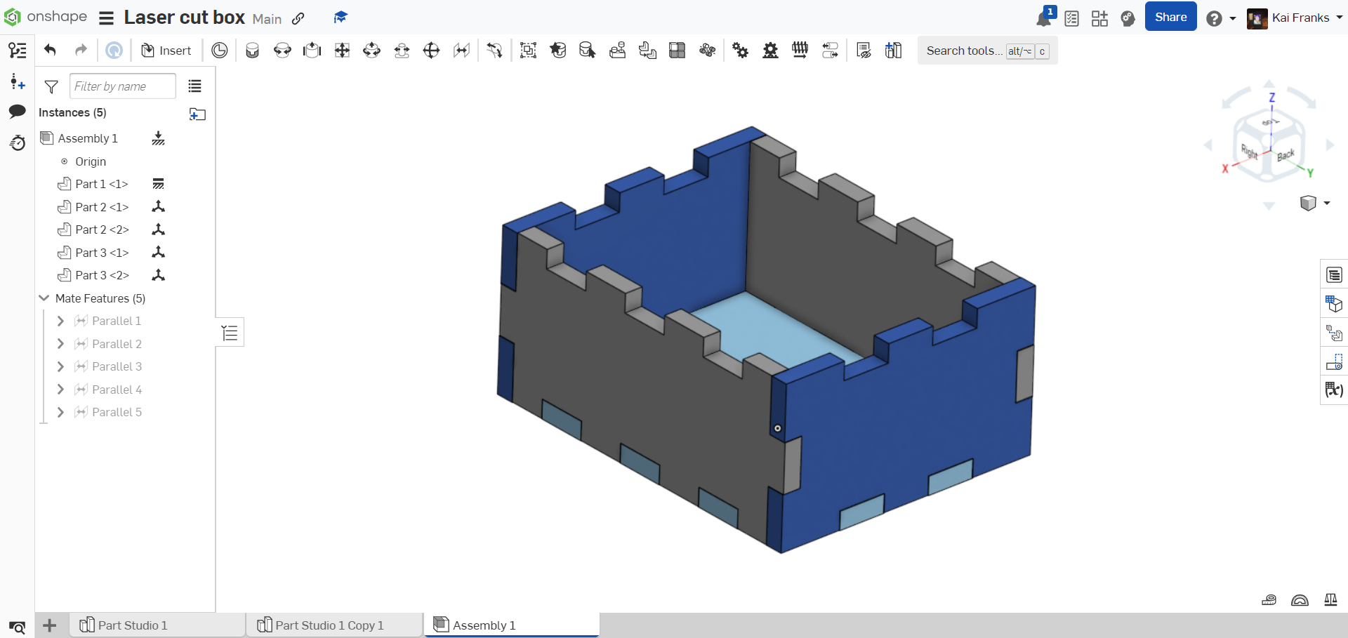Click the redo arrow
This screenshot has height=638, width=1348.
(81, 50)
